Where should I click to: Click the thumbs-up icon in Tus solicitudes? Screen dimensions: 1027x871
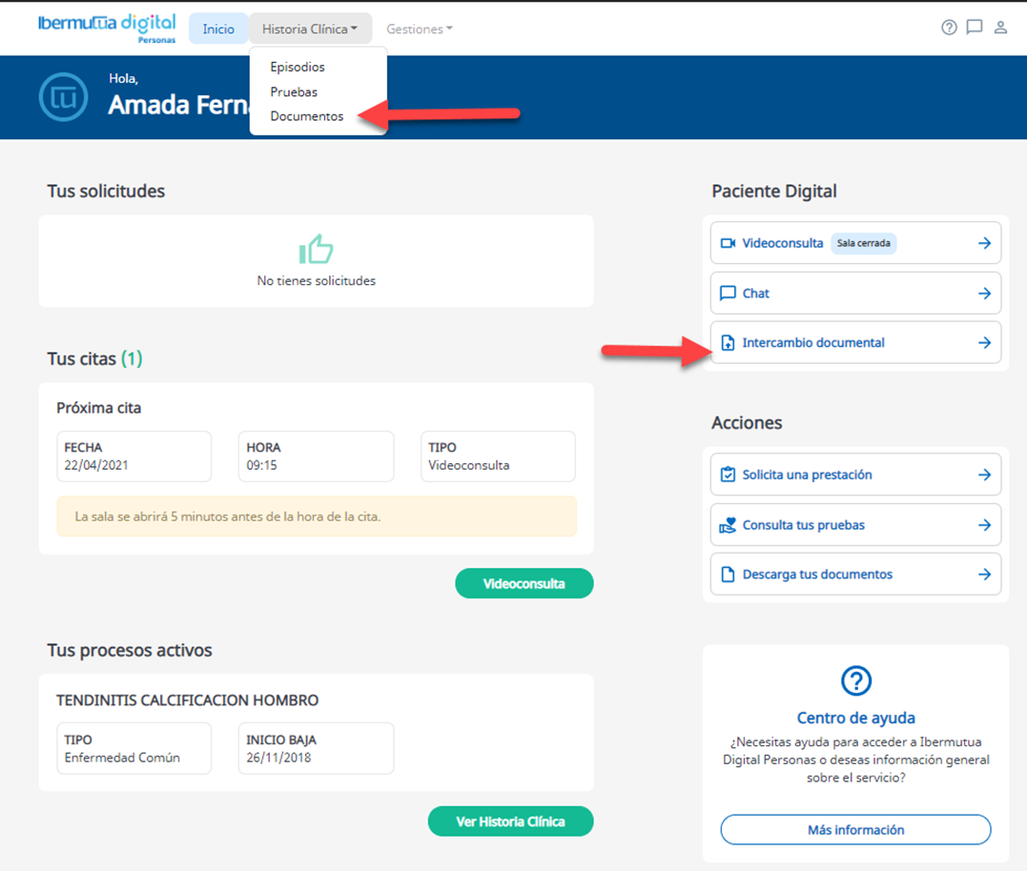tap(316, 250)
